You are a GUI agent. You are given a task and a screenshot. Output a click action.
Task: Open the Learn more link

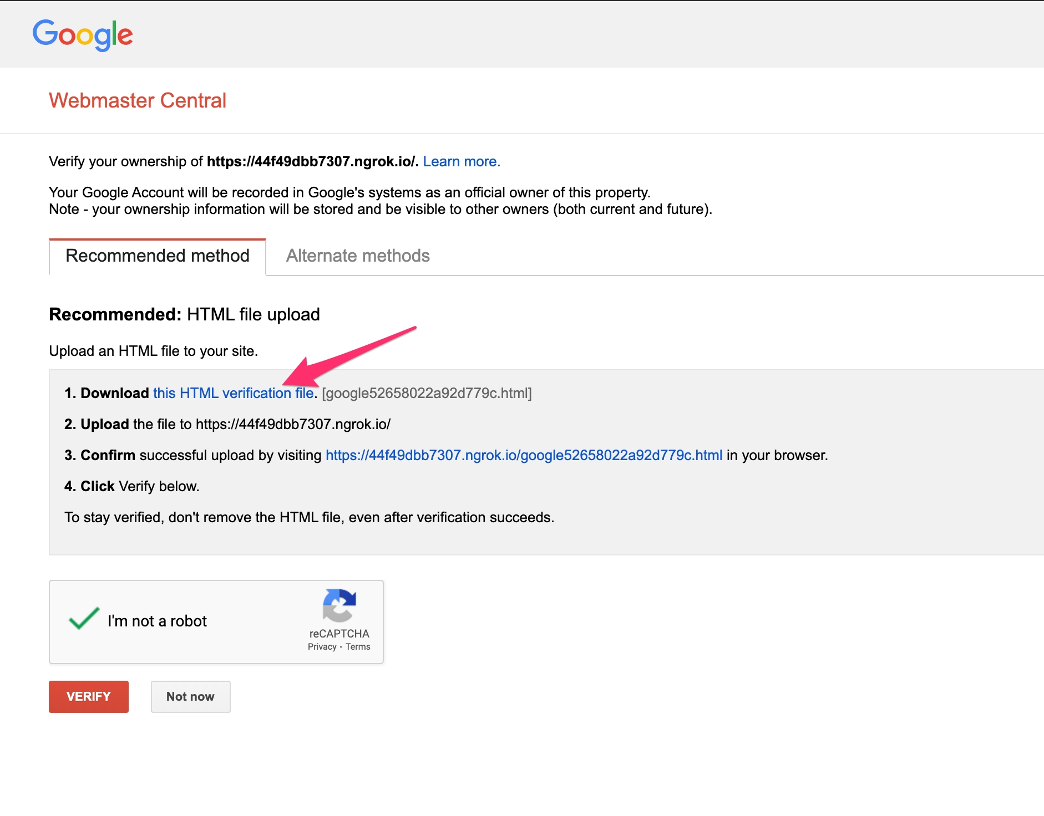(461, 161)
